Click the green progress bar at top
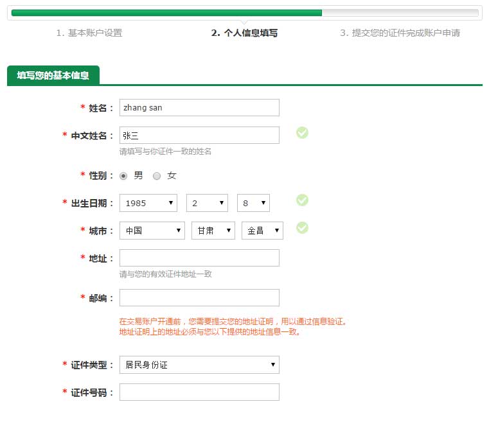The width and height of the screenshot is (489, 429). tap(167, 12)
